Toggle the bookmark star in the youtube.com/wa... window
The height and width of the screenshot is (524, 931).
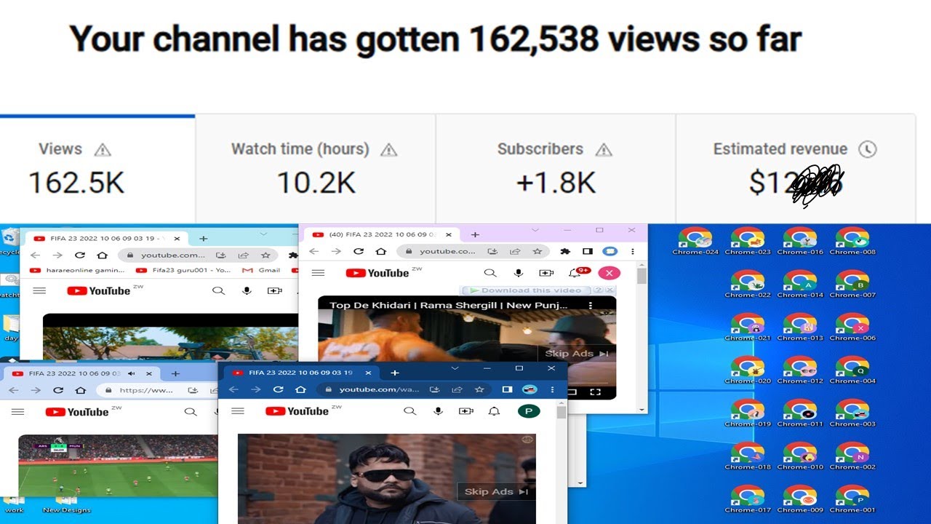(x=479, y=389)
